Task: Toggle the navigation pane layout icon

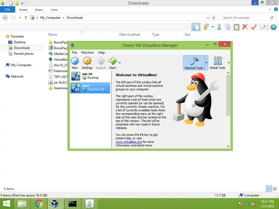Action: pos(196,27)
